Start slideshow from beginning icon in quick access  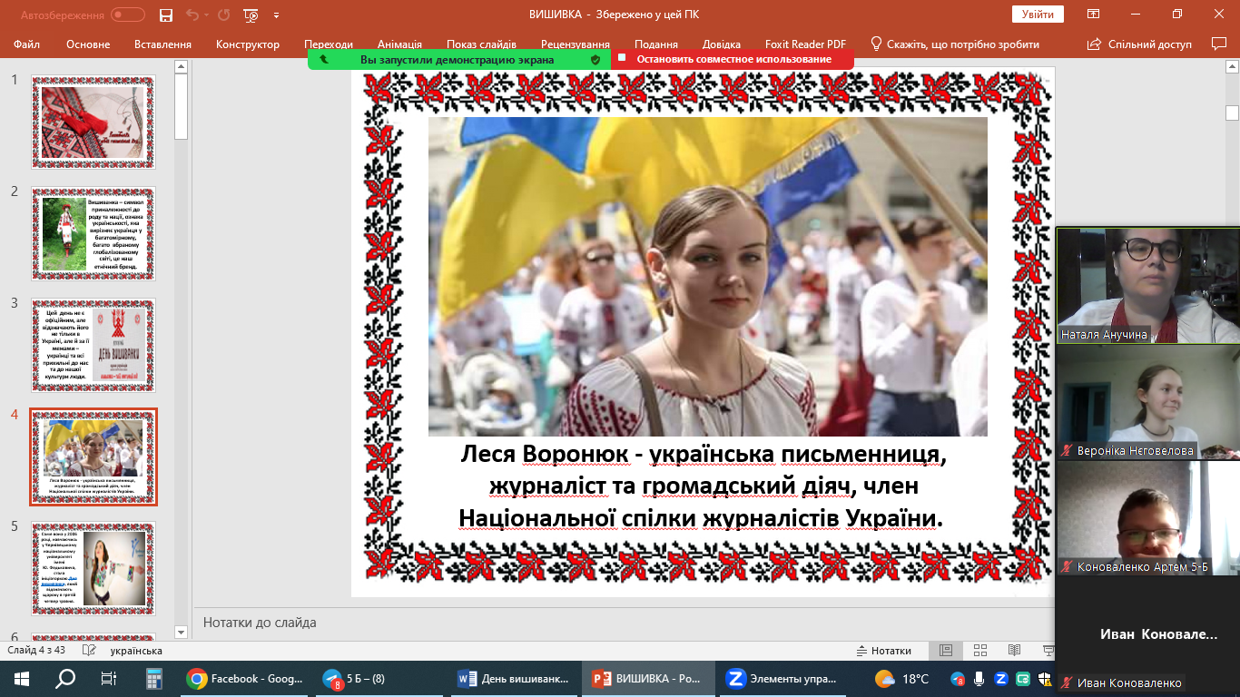point(251,15)
